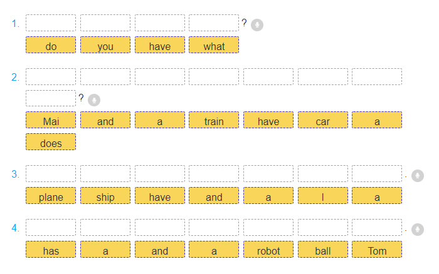Click the microphone icon for sentence 4
The width and height of the screenshot is (439, 274).
coord(418,230)
